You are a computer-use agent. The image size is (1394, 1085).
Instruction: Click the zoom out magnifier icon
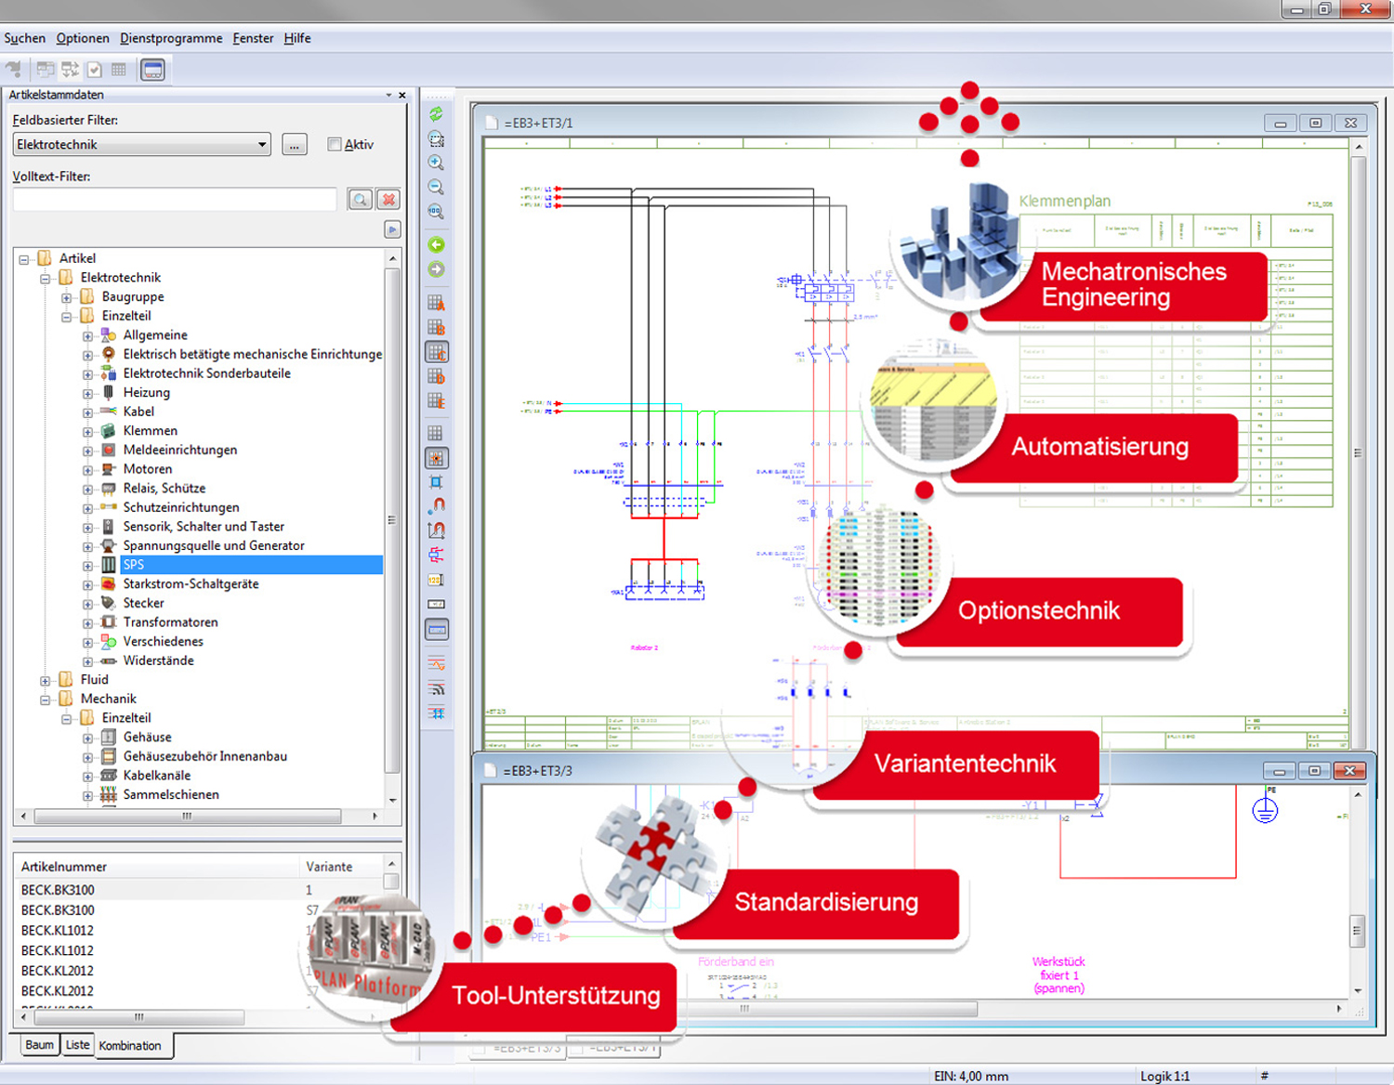[x=436, y=187]
